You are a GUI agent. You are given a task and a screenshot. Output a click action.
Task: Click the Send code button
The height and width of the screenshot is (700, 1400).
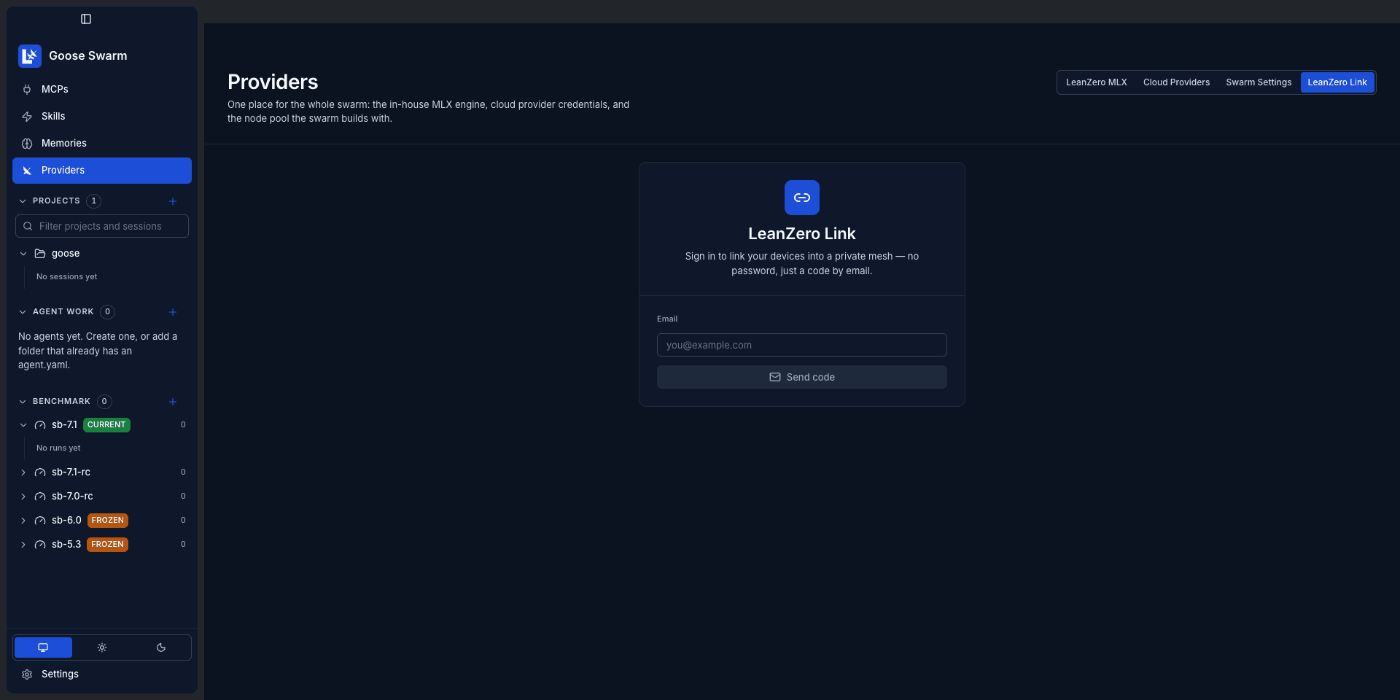tap(802, 377)
